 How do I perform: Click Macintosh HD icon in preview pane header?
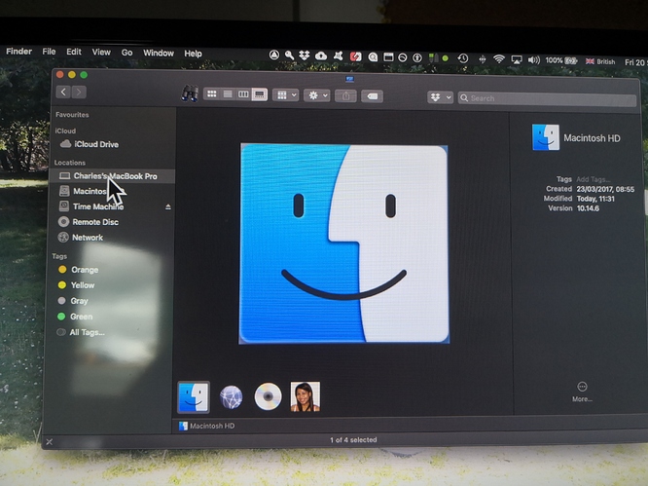click(546, 137)
